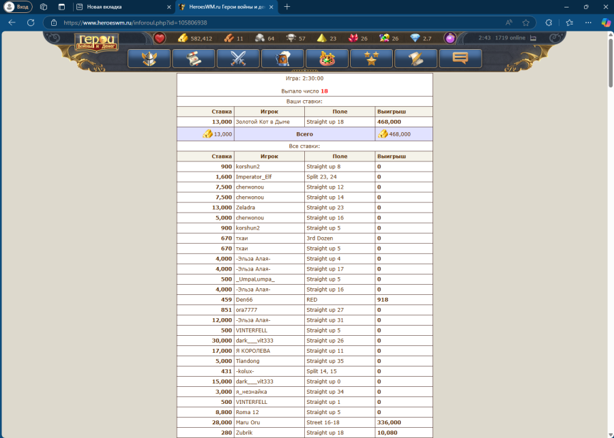Screen dimensions: 614x438
Task: Activate the Read aloud icon in the address bar
Action: pyautogui.click(x=509, y=22)
